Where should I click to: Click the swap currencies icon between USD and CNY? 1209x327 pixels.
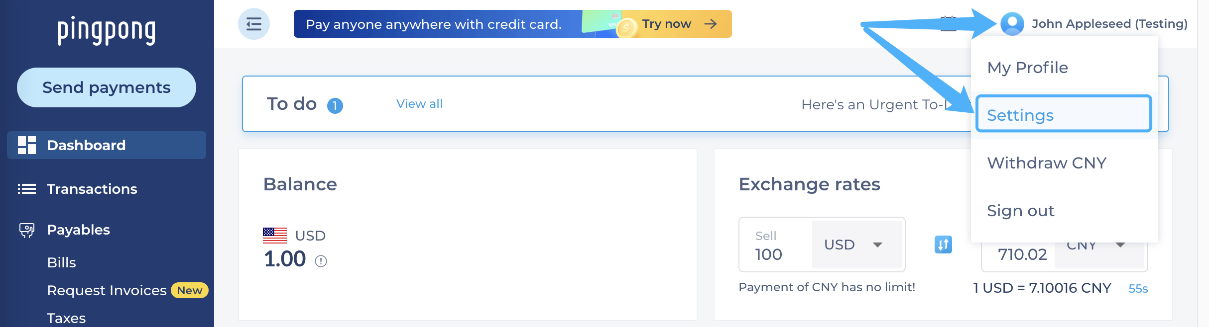click(x=942, y=245)
